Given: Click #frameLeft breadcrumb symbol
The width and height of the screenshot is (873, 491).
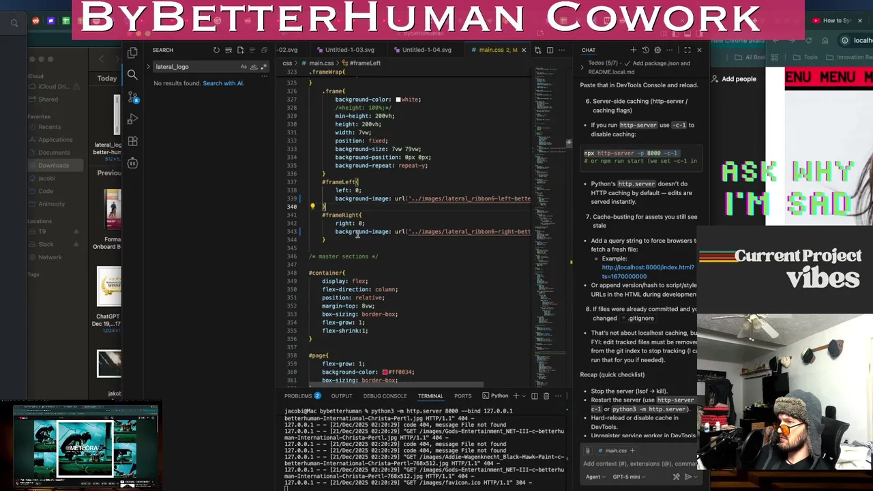Looking at the screenshot, I should [x=365, y=63].
